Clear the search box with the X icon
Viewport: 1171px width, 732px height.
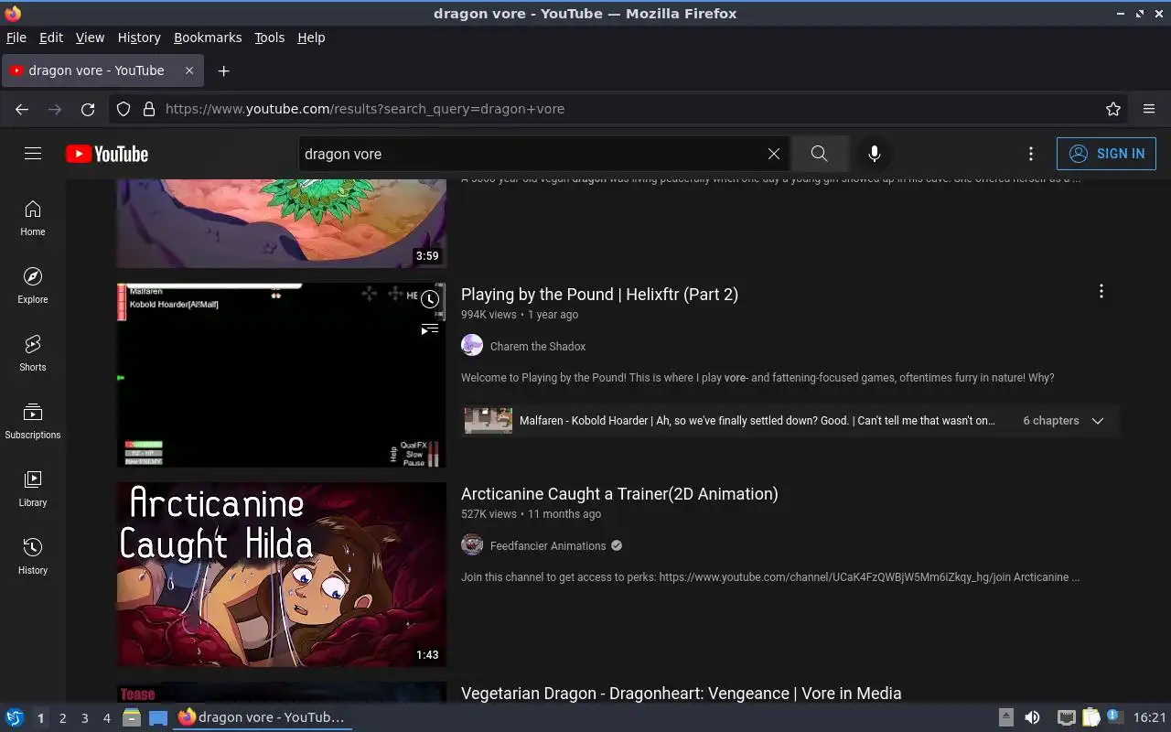(x=774, y=154)
